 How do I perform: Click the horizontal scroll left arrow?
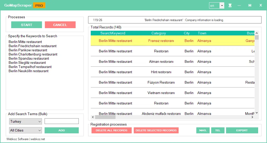pyautogui.click(x=93, y=117)
